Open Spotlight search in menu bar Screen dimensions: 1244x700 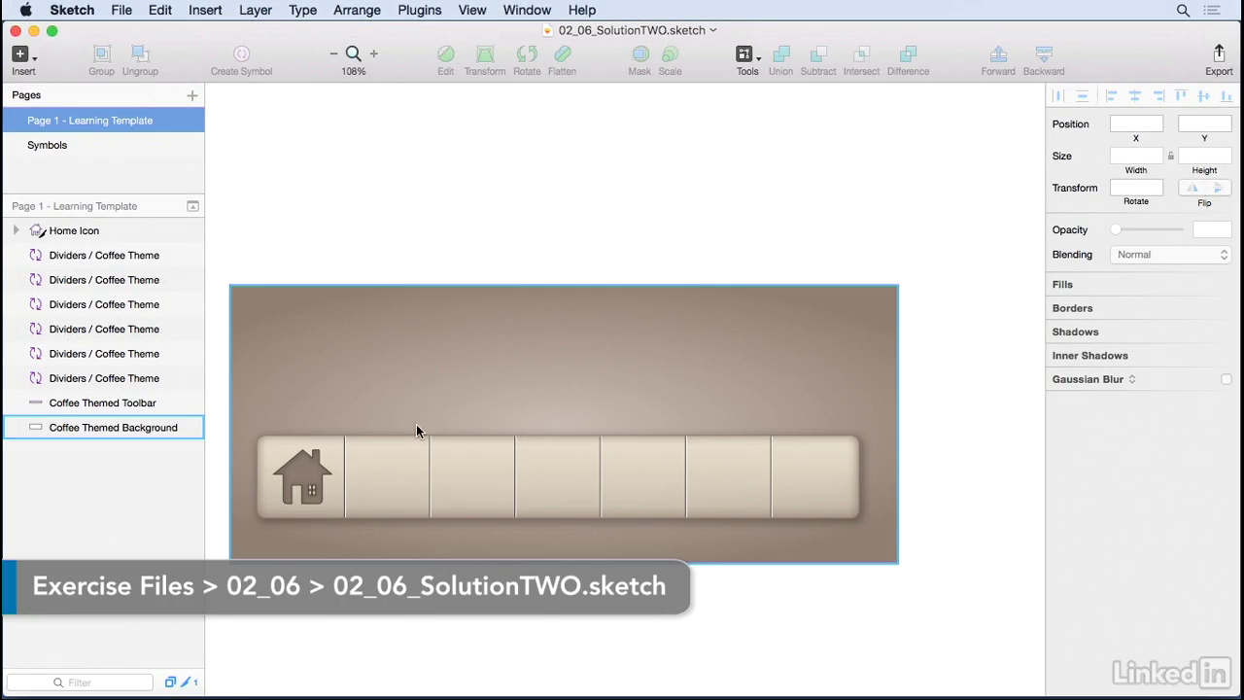(1183, 11)
